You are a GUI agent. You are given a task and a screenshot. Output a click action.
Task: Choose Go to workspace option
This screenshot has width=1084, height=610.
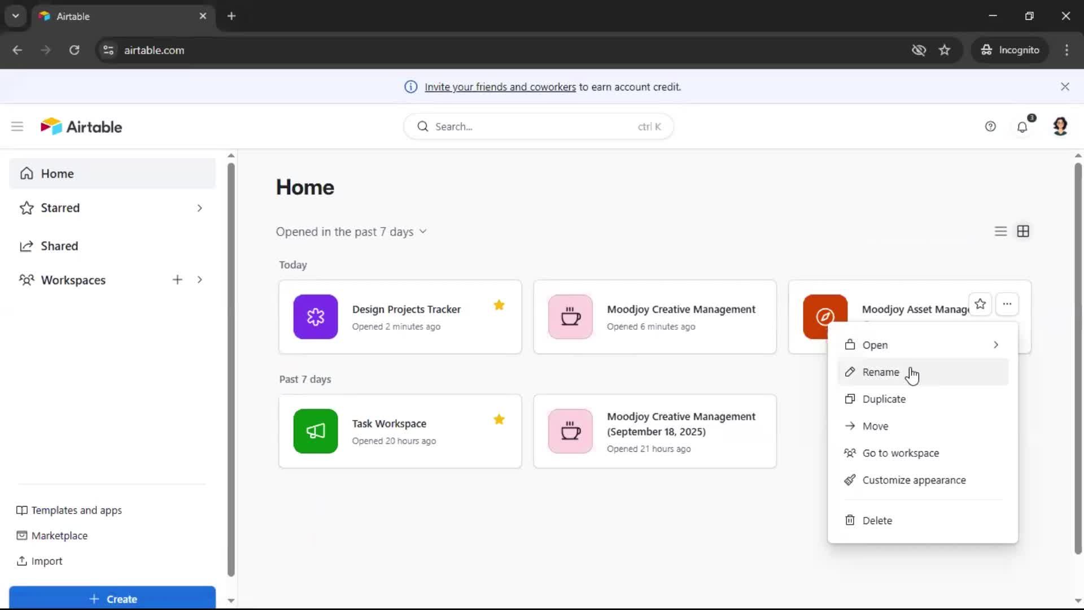point(923,454)
